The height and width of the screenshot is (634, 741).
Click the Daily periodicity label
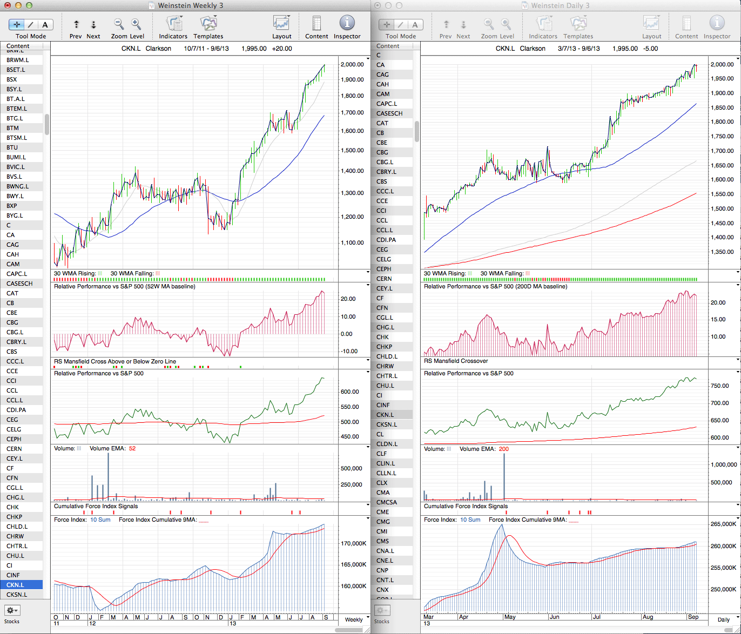point(723,619)
